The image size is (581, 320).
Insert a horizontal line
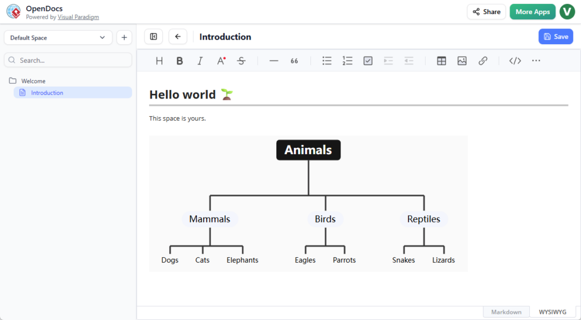274,61
